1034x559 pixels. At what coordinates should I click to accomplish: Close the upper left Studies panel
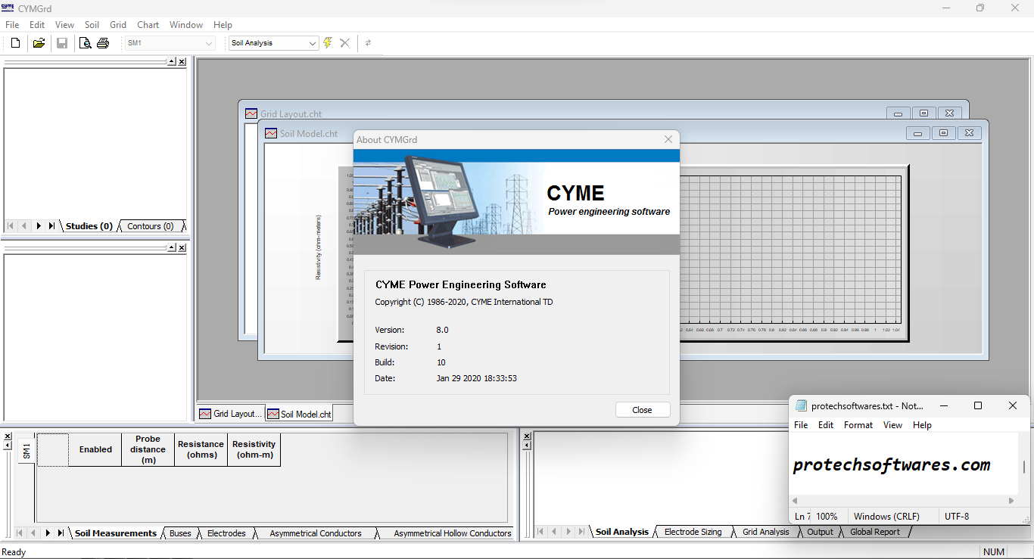click(x=182, y=61)
